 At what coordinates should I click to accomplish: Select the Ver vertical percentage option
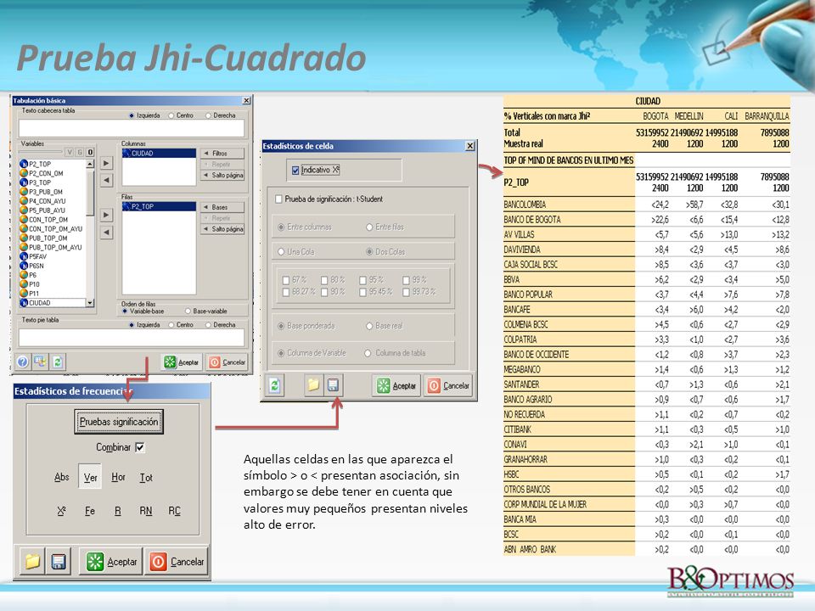coord(91,477)
